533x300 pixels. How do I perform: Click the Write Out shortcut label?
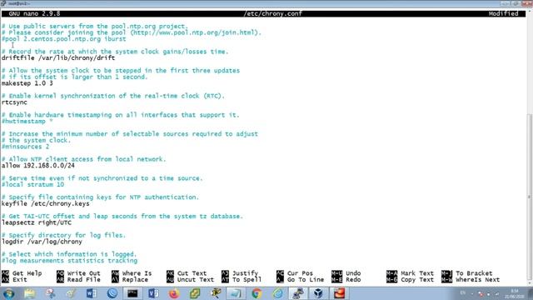(83, 273)
